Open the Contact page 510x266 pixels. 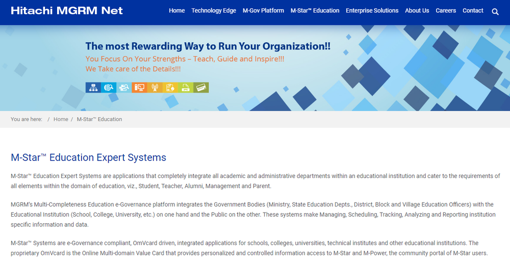coord(473,11)
